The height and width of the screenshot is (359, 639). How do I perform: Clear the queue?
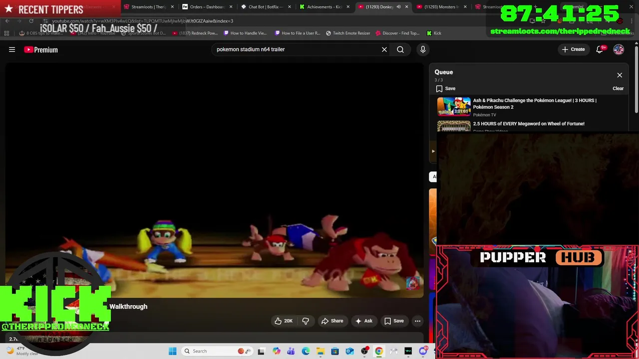click(x=618, y=88)
